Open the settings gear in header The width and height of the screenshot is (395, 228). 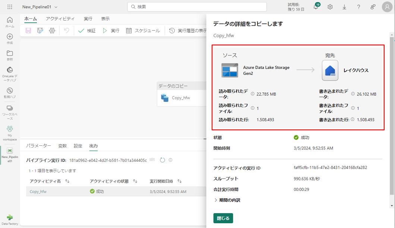(330, 7)
